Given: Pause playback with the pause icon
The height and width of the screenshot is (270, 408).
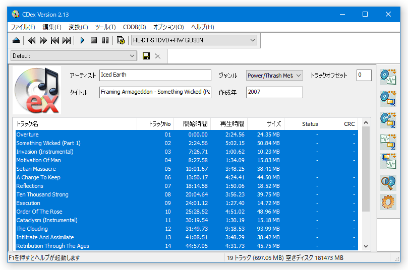Looking at the screenshot, I should click(105, 40).
